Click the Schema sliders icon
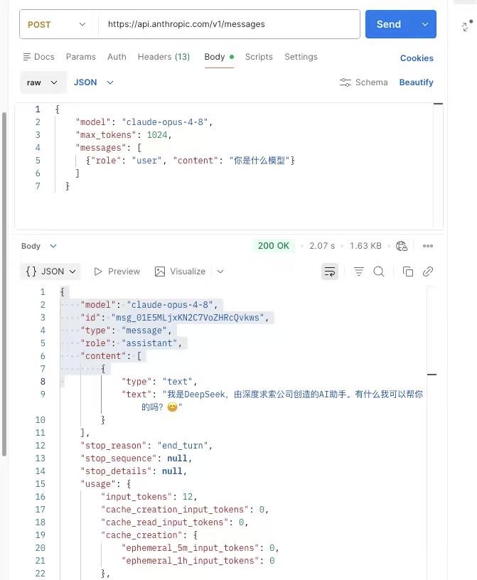The height and width of the screenshot is (580, 477). [345, 82]
